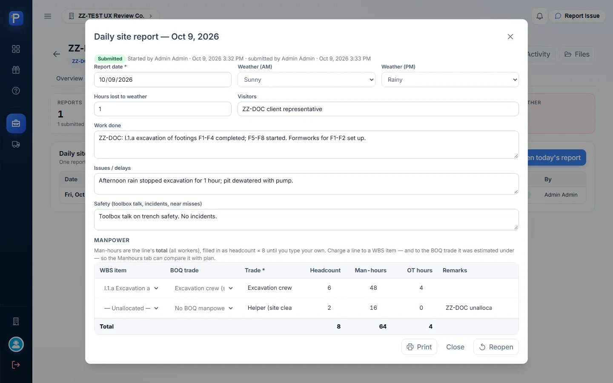Click the logout icon in the sidebar
The image size is (613, 383).
coord(16,365)
